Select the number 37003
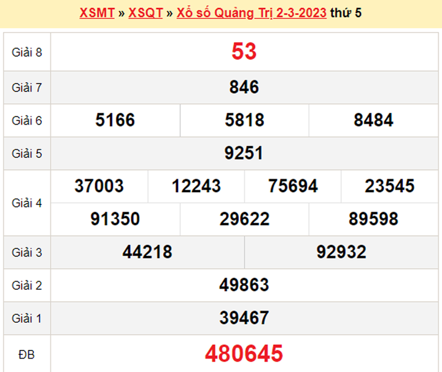Image resolution: width=442 pixels, height=372 pixels. [99, 186]
